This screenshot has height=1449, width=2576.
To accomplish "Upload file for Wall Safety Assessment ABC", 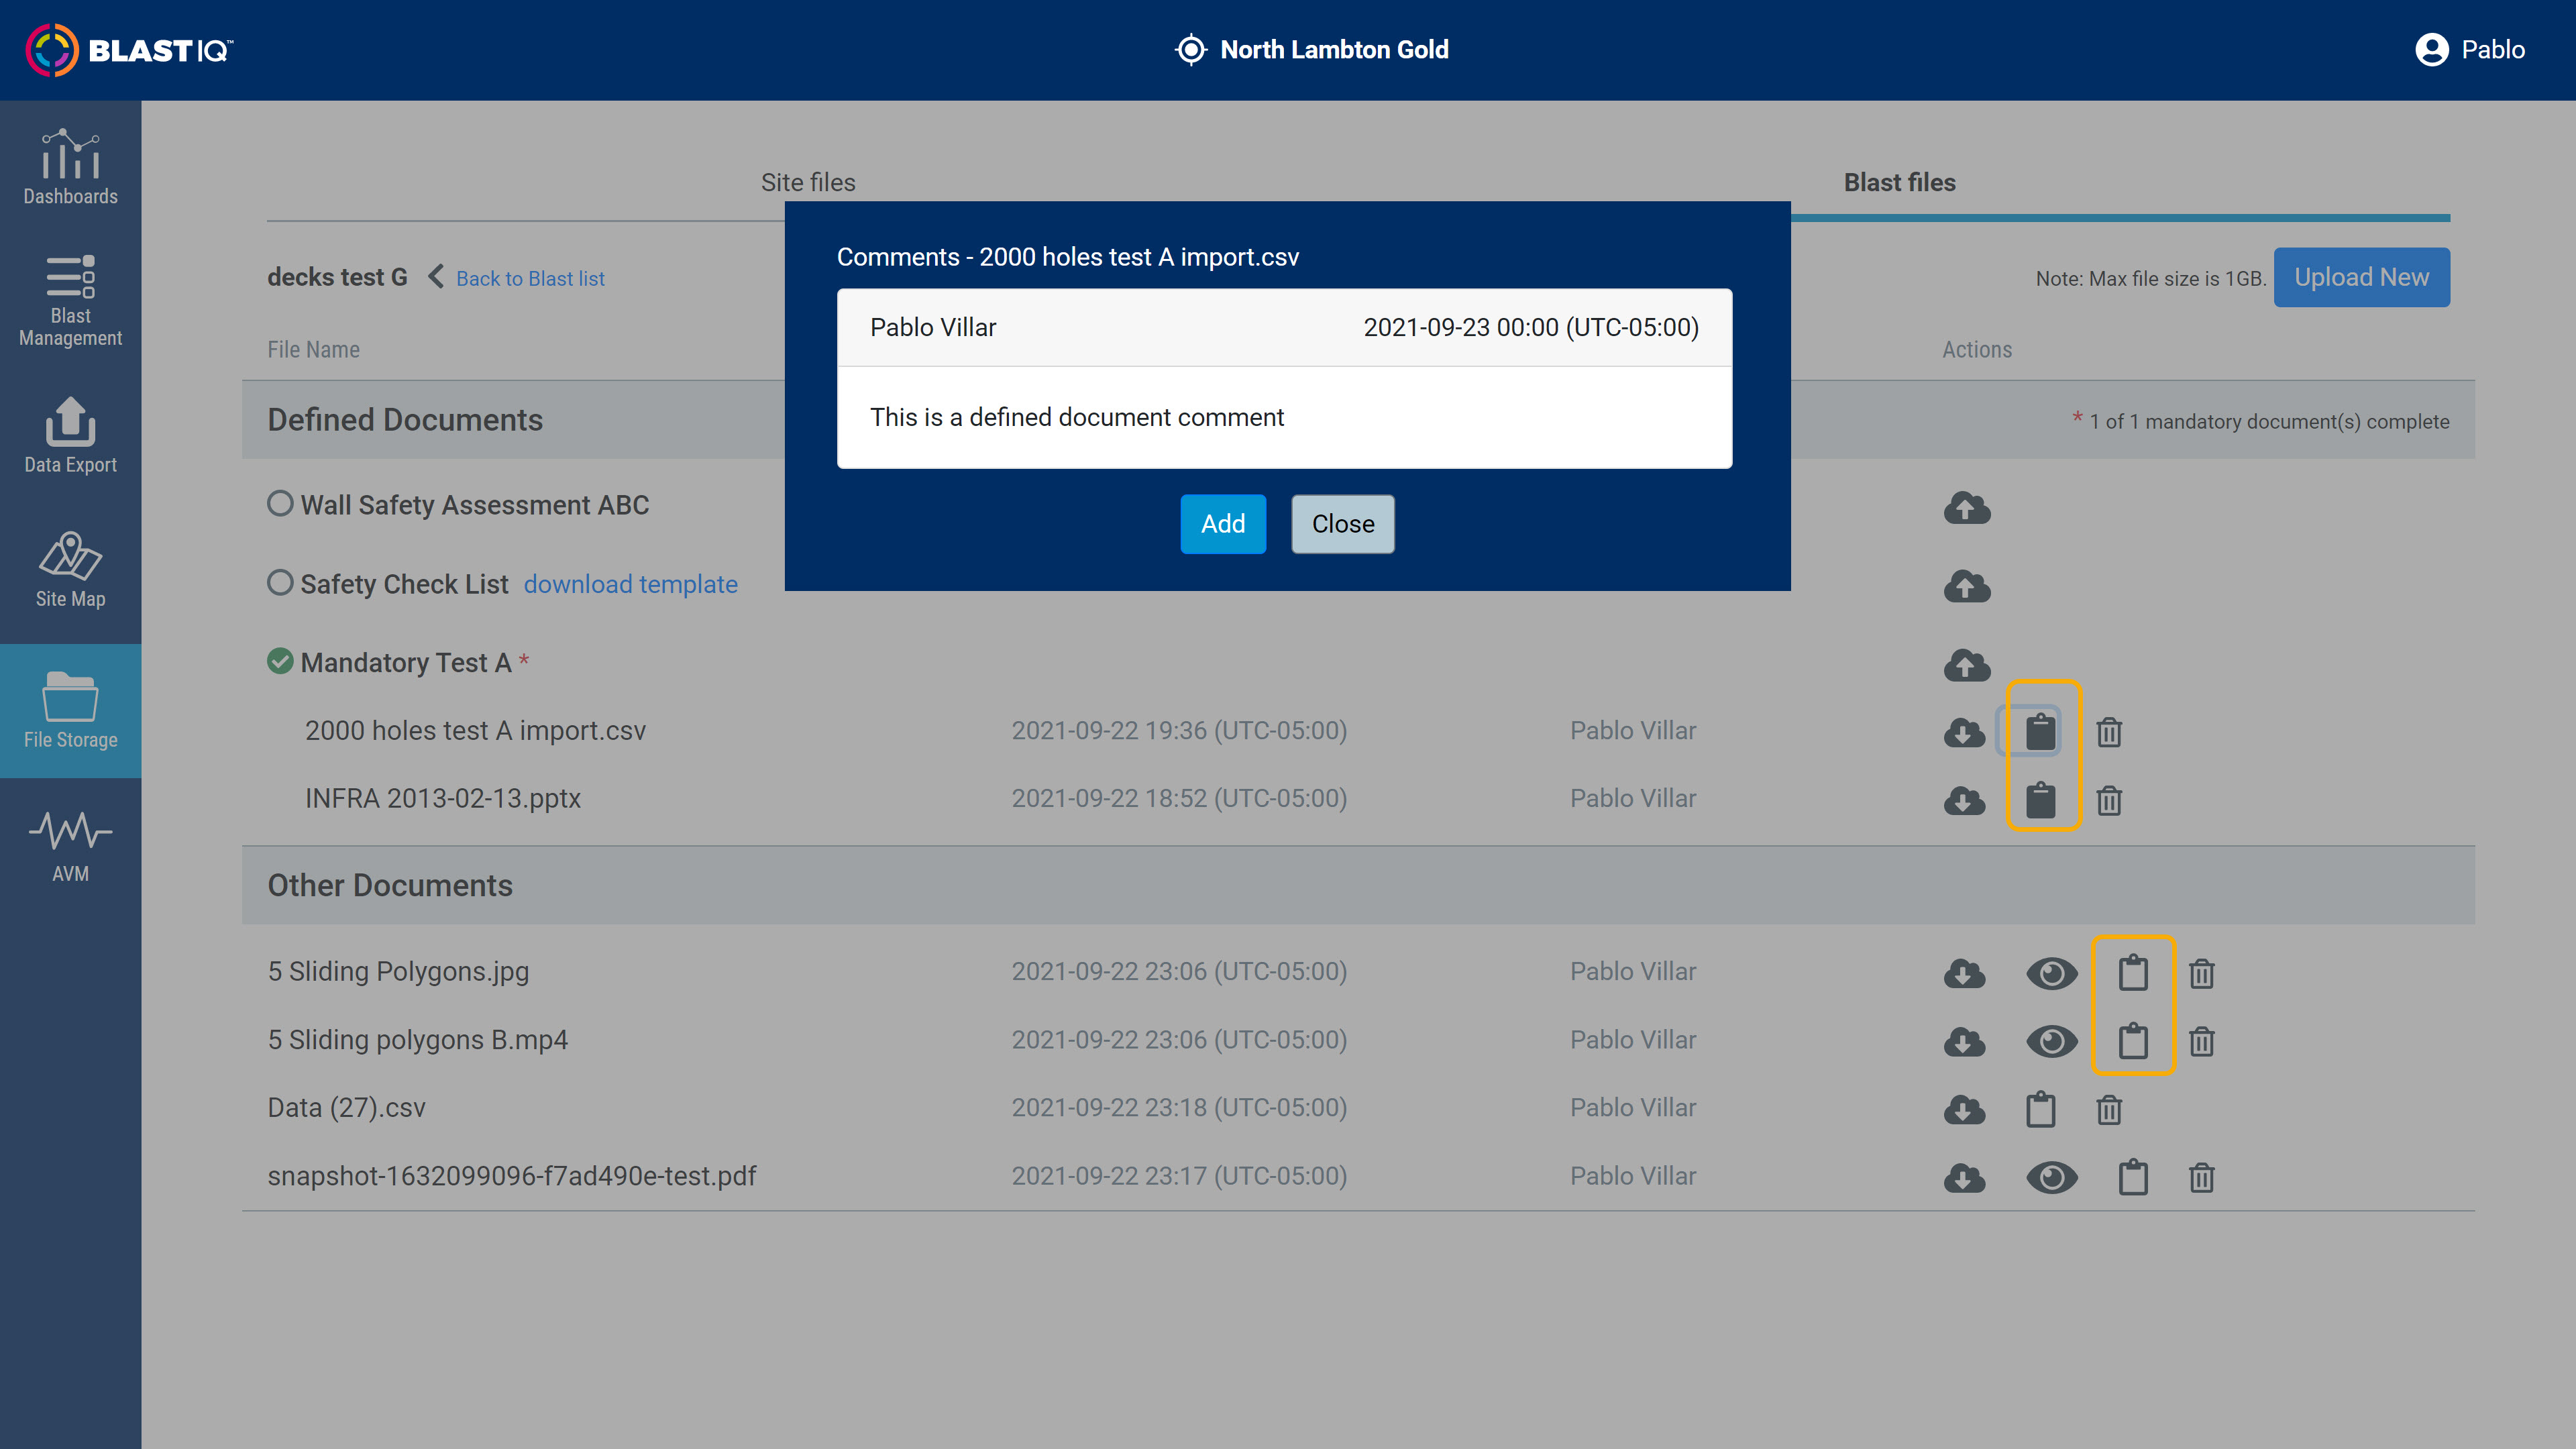I will [x=1966, y=507].
